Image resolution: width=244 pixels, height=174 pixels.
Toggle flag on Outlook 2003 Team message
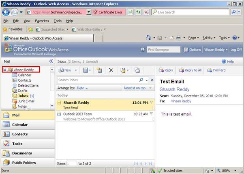coord(151,114)
